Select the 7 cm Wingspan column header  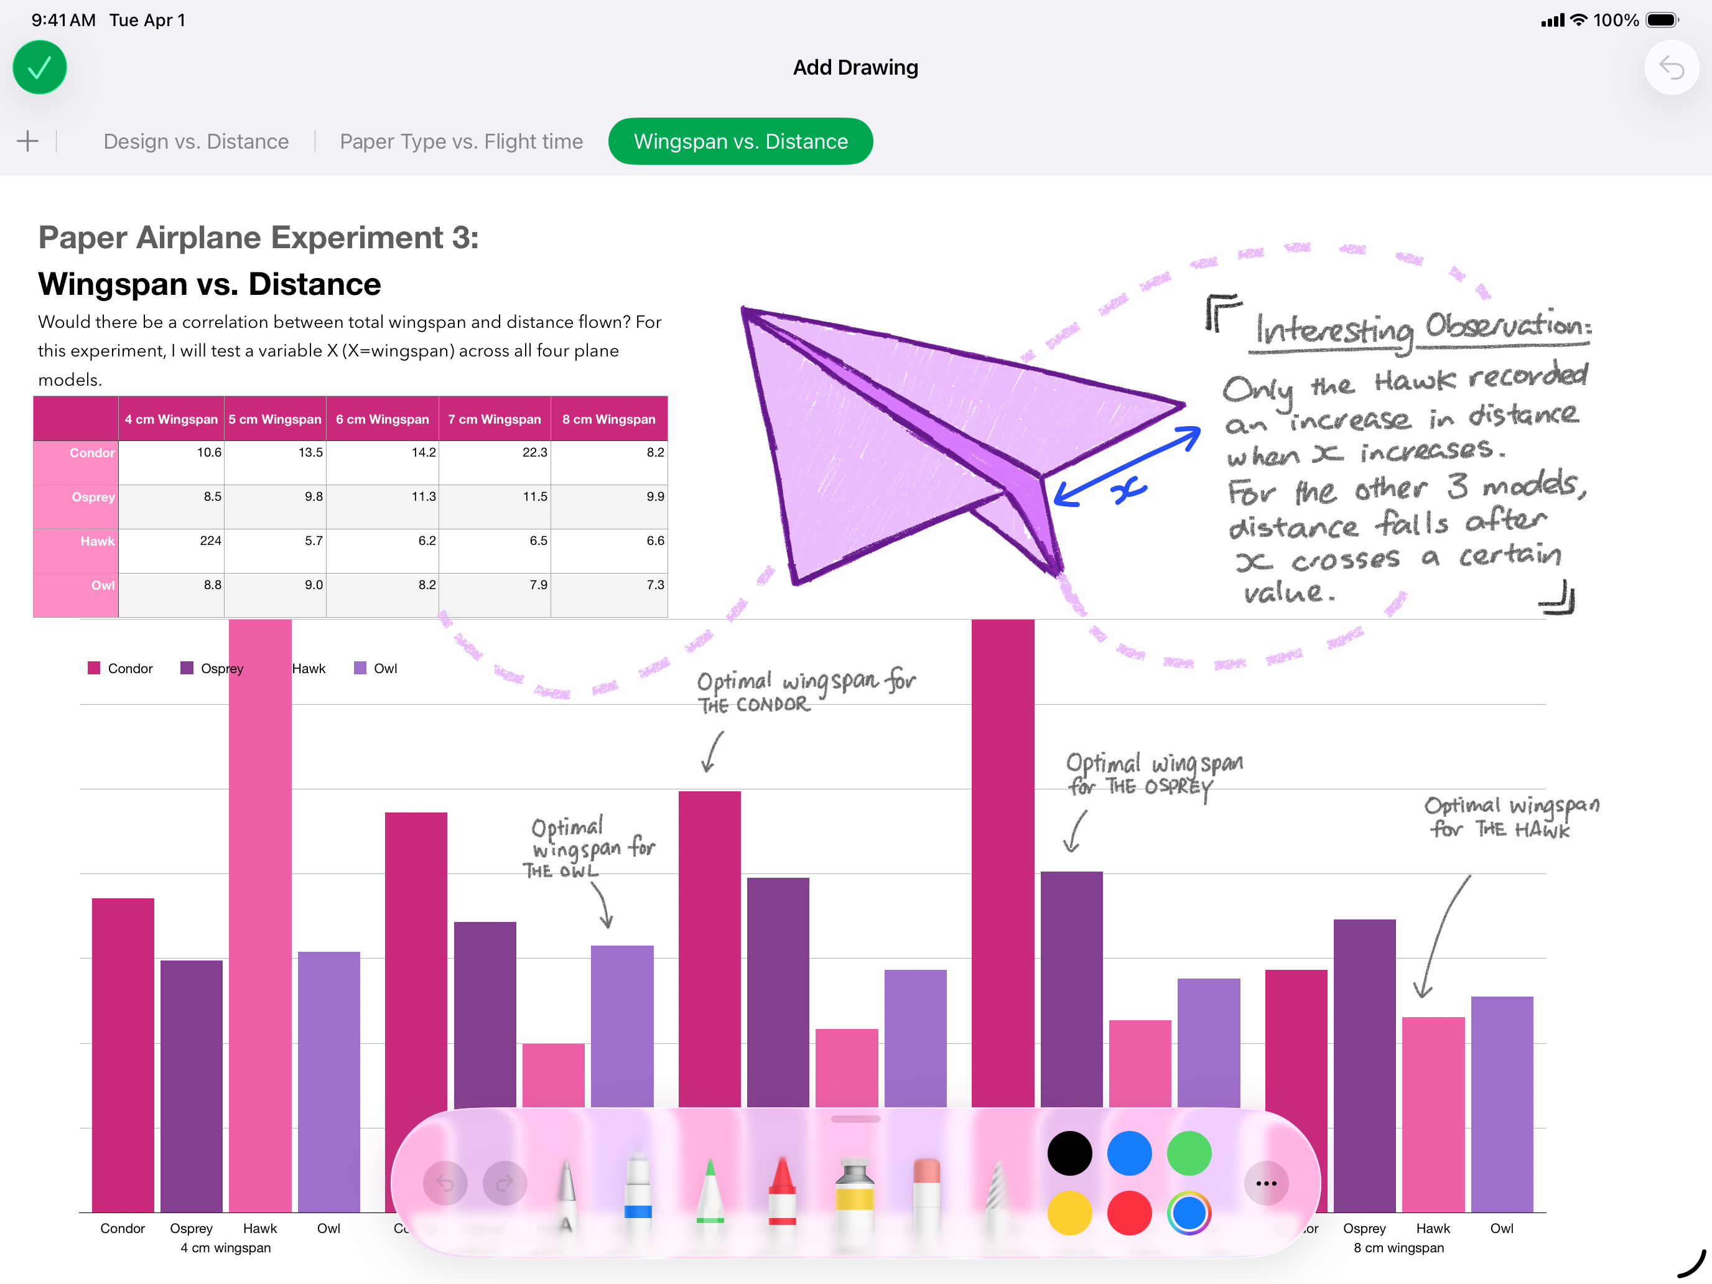pos(495,419)
